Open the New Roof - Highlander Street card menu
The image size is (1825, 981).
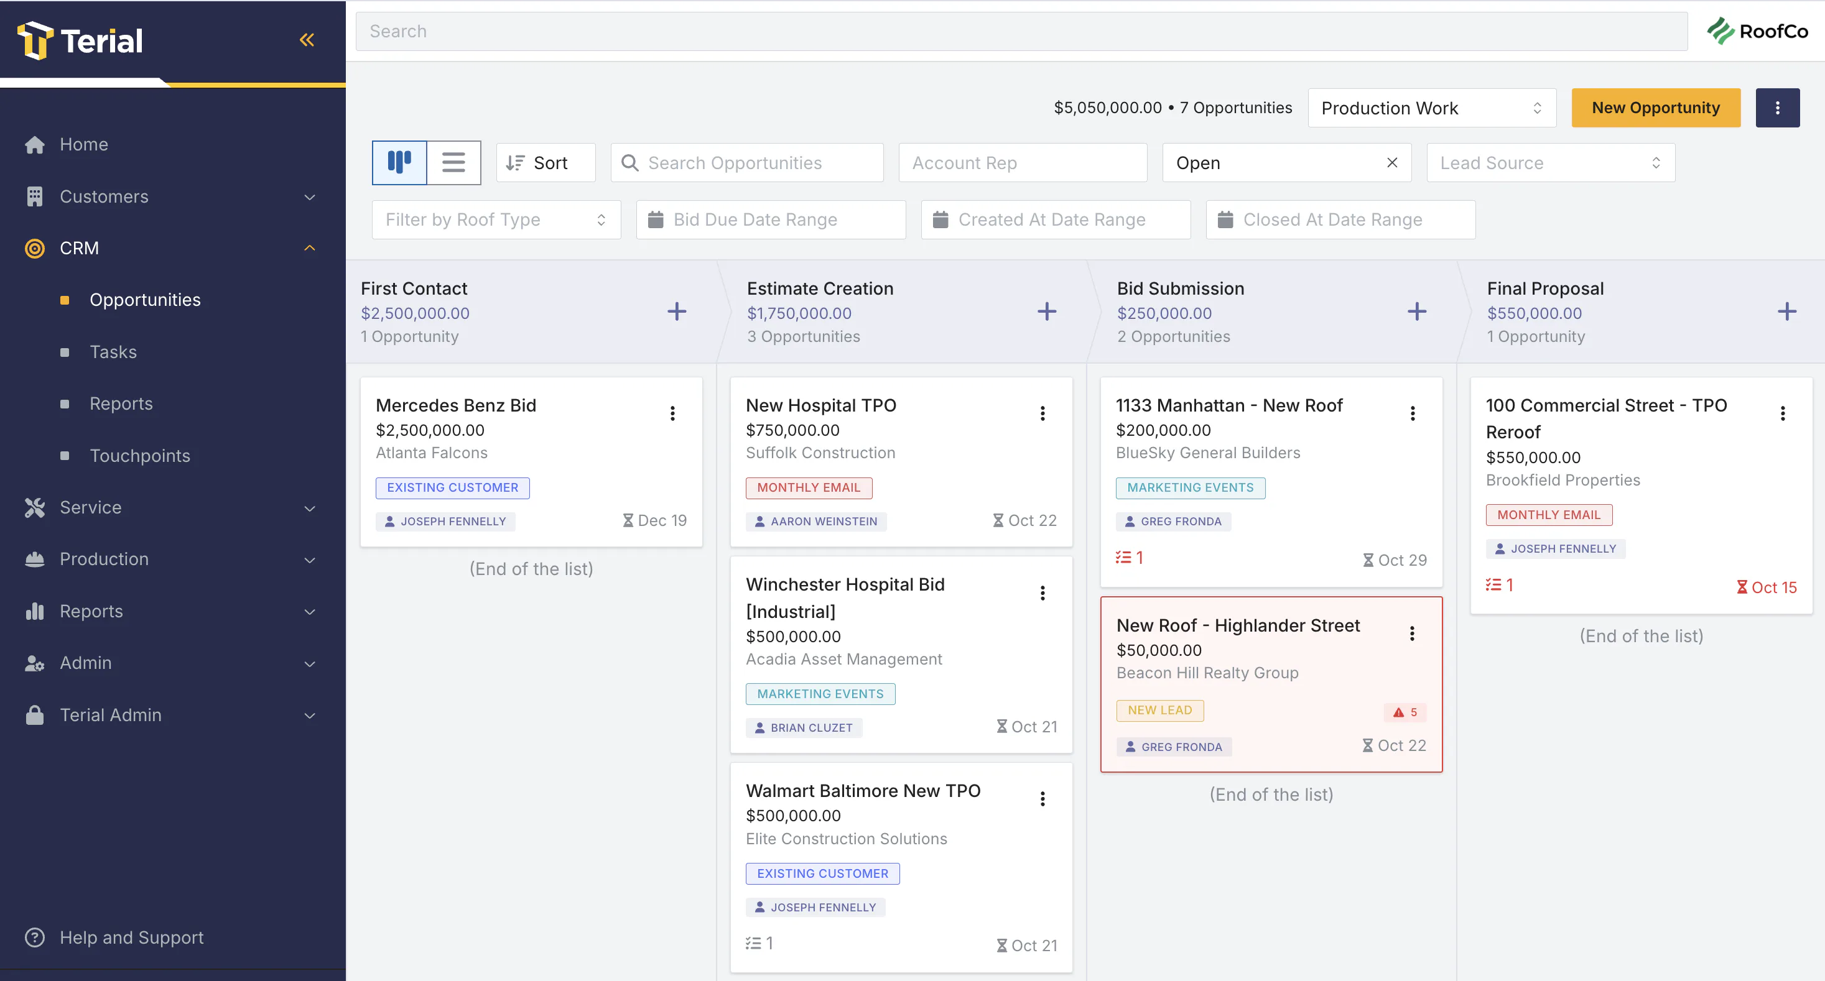tap(1411, 634)
